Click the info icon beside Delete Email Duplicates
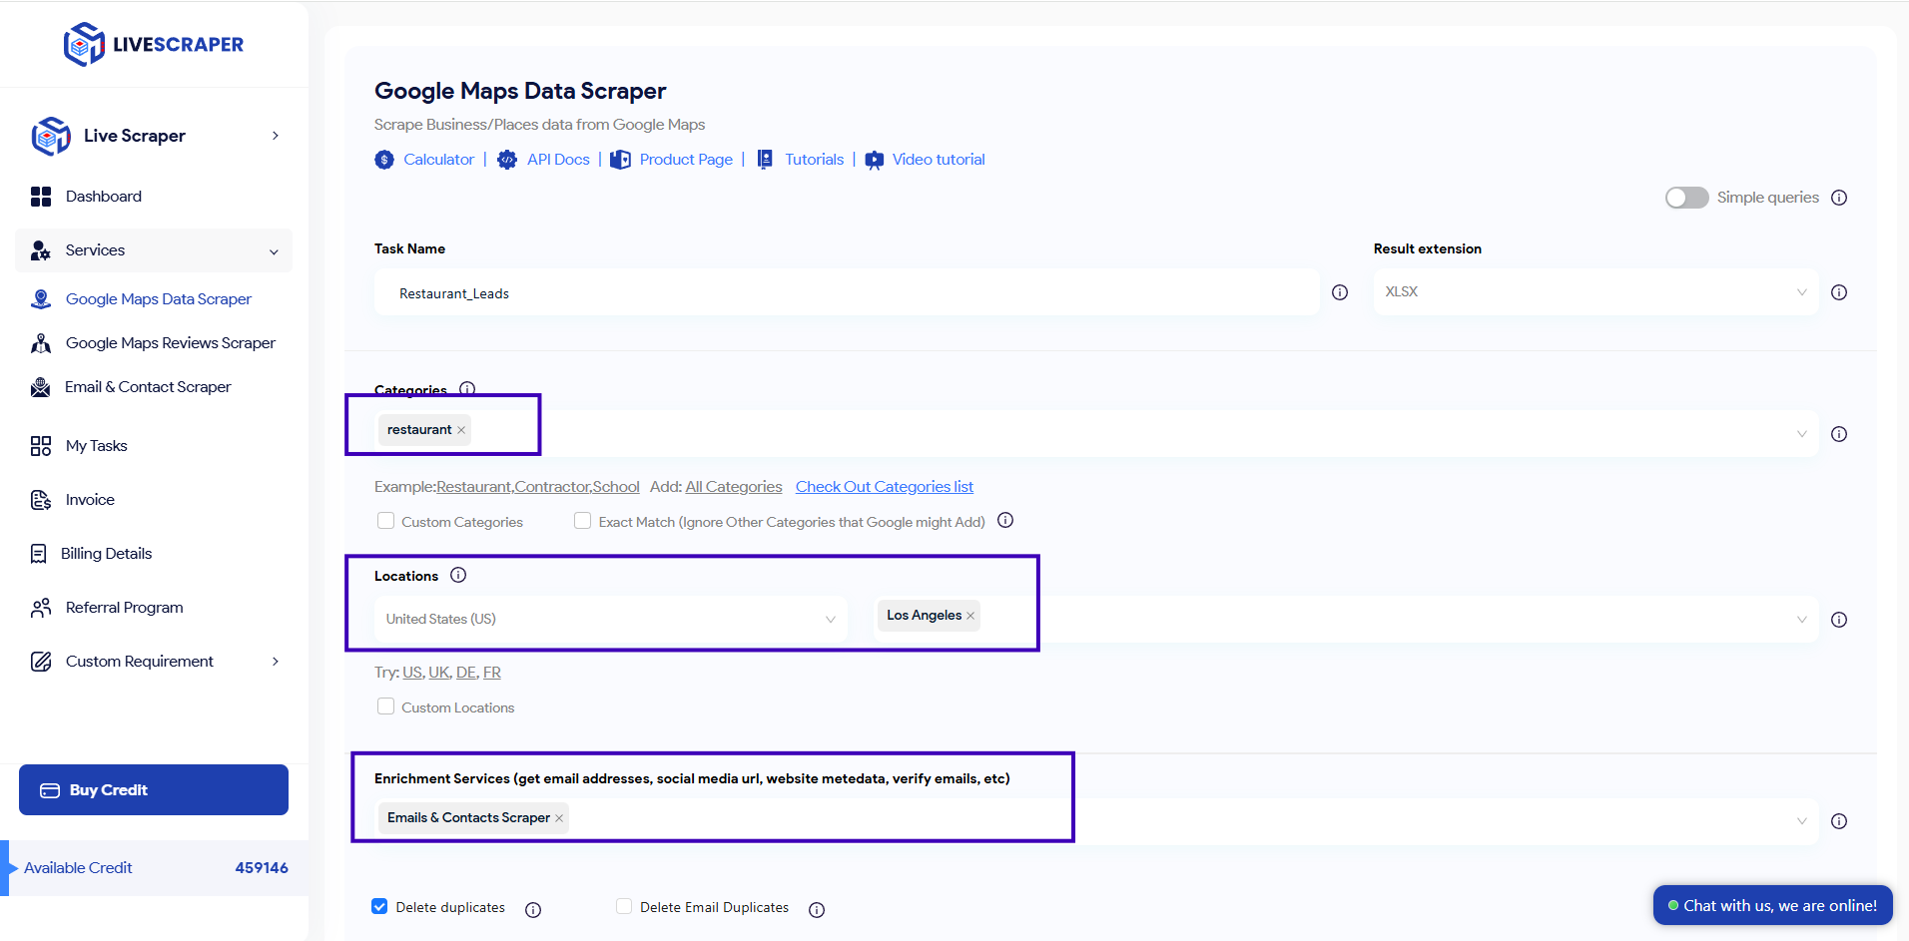Screen dimensions: 1909x941 click(817, 910)
